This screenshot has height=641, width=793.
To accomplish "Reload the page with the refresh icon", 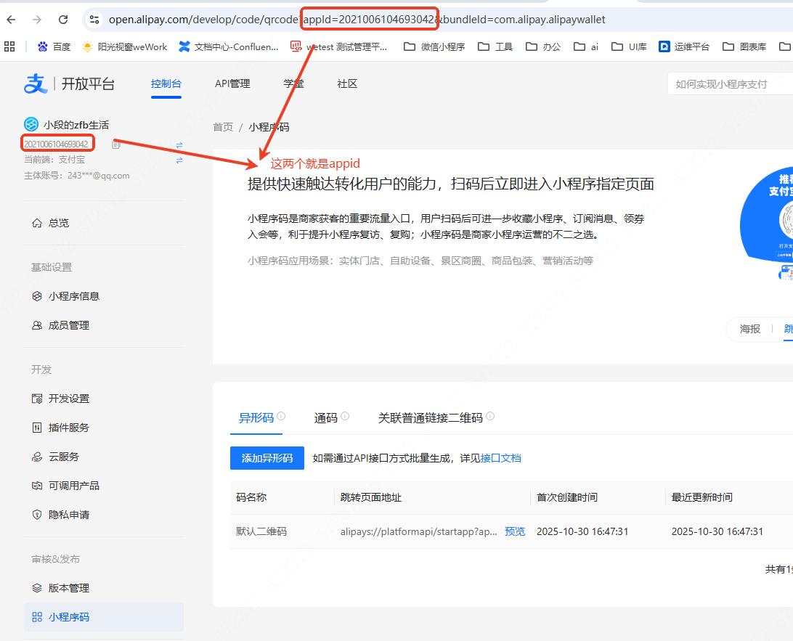I will (x=62, y=20).
